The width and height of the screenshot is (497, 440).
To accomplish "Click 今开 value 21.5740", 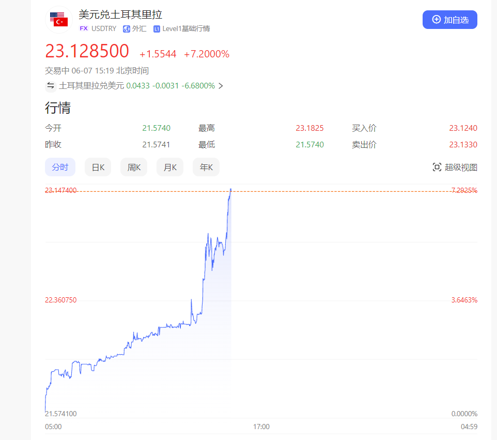I will [x=156, y=128].
